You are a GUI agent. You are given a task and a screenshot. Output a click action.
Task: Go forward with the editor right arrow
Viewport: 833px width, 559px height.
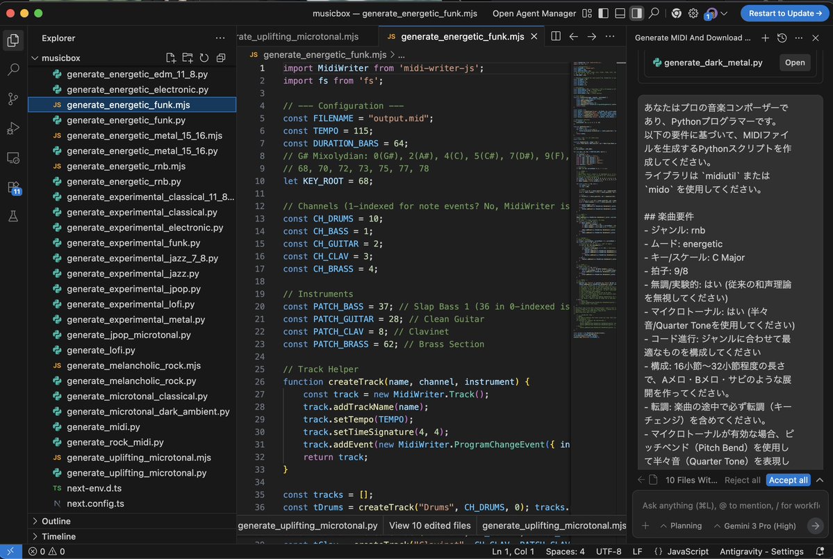pyautogui.click(x=591, y=36)
